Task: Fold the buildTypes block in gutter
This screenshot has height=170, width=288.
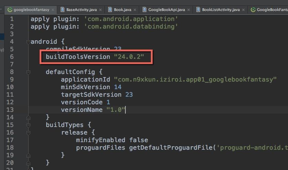Action: click(28, 125)
